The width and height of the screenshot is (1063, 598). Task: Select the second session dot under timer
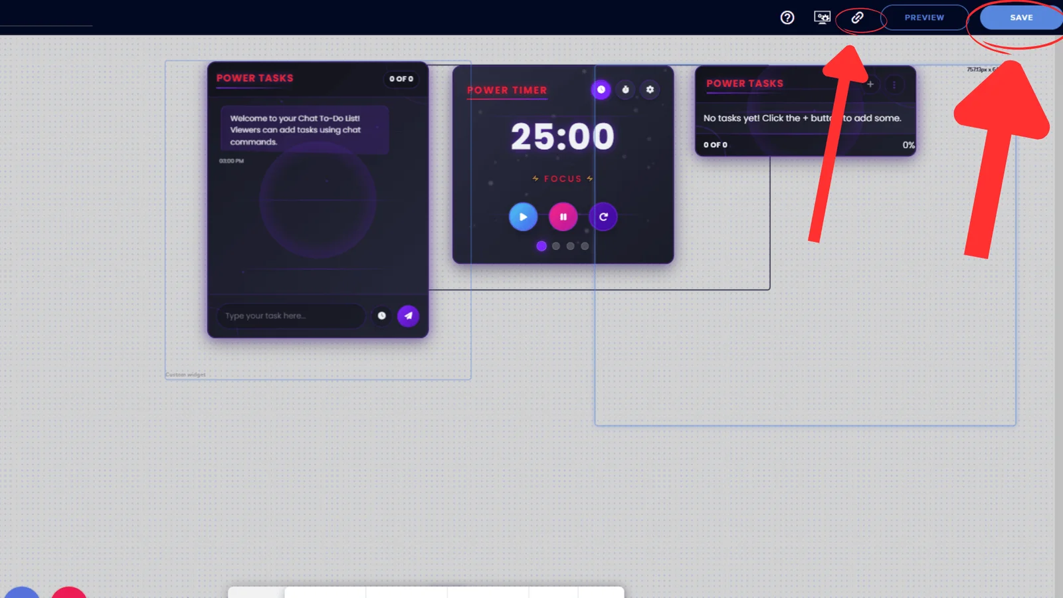pos(556,246)
